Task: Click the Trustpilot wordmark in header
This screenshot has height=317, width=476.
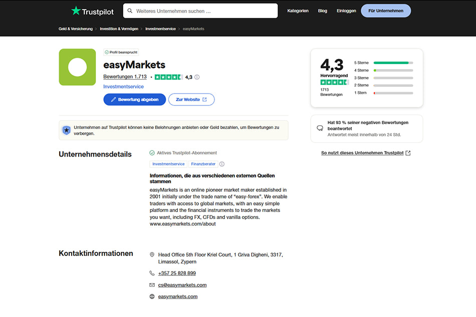Action: pos(98,12)
